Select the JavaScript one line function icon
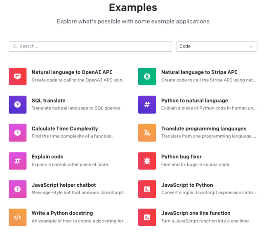The height and width of the screenshot is (233, 264). [x=147, y=217]
